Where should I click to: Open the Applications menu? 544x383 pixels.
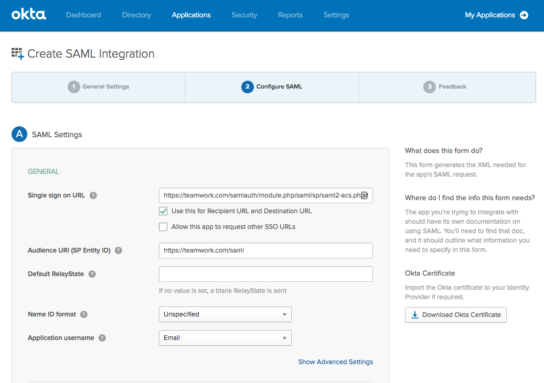tap(191, 15)
